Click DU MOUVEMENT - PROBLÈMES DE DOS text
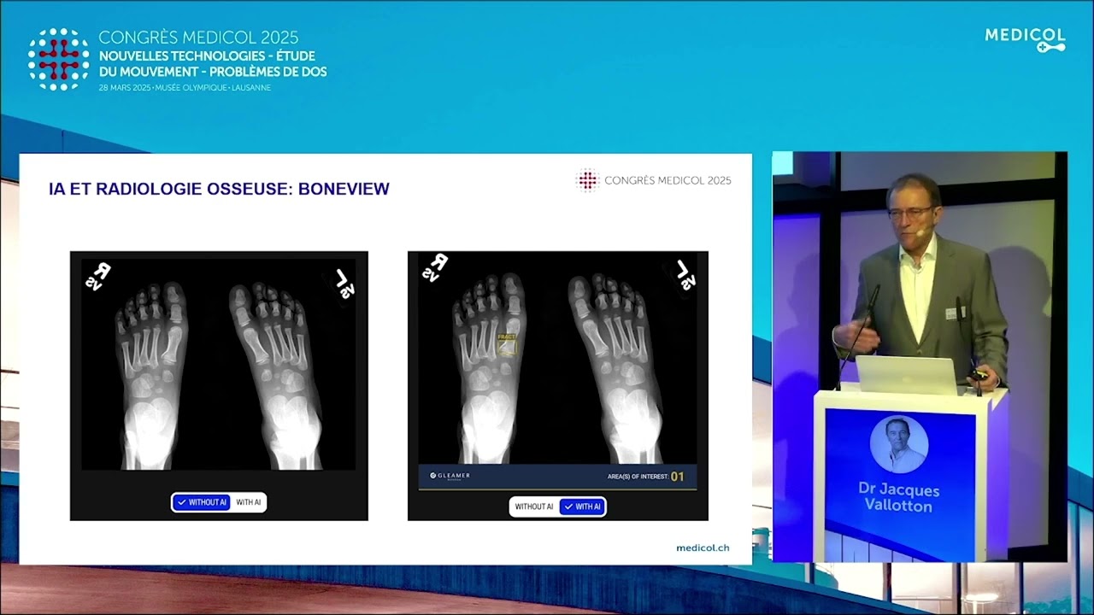The height and width of the screenshot is (615, 1094). point(213,72)
